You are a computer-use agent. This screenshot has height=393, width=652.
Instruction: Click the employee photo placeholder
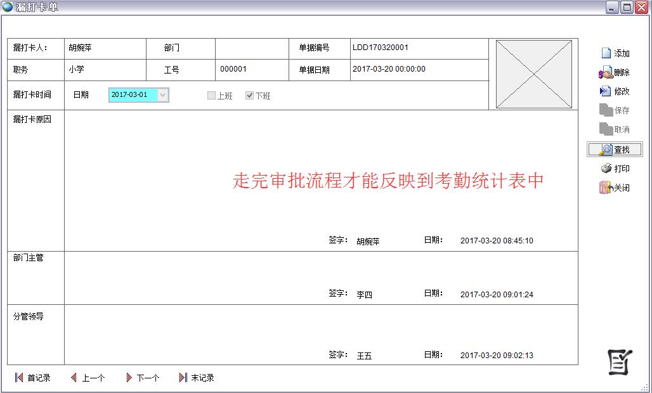[533, 74]
